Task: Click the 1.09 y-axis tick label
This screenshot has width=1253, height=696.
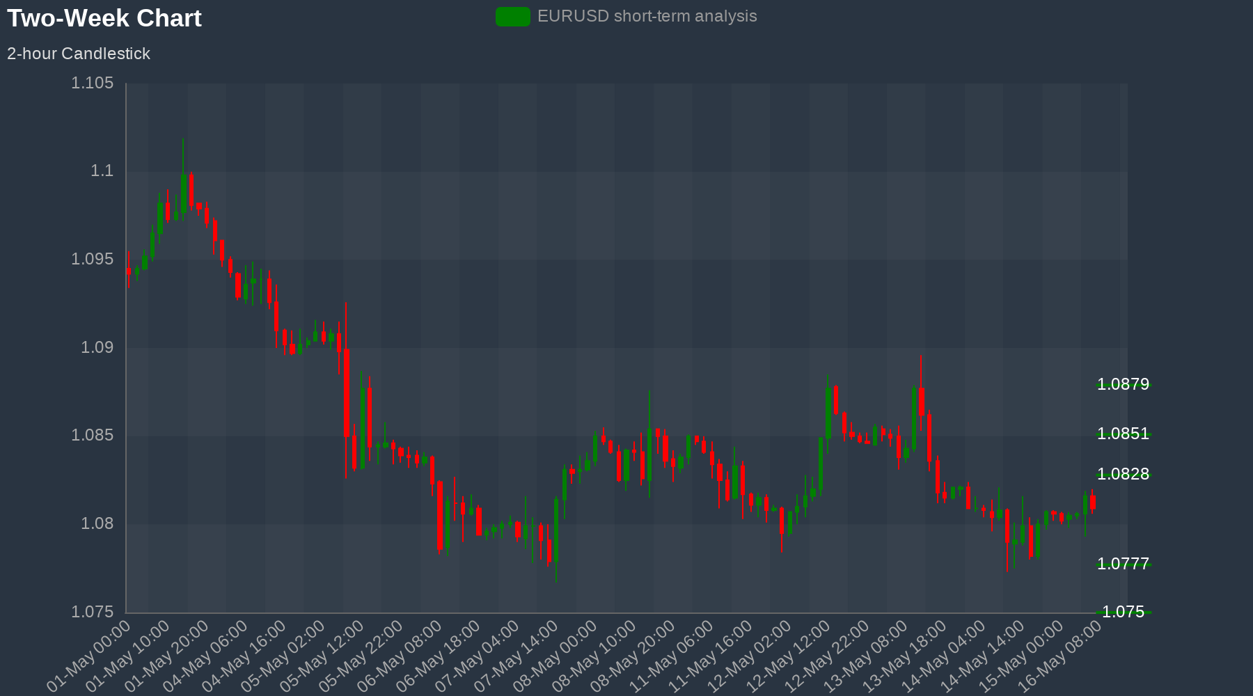Action: (97, 347)
